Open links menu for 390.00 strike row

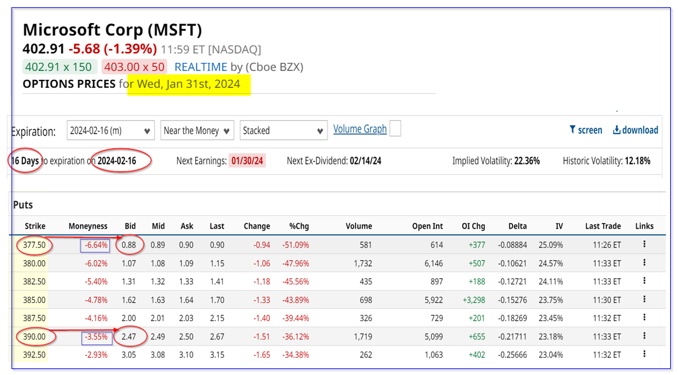pos(644,336)
